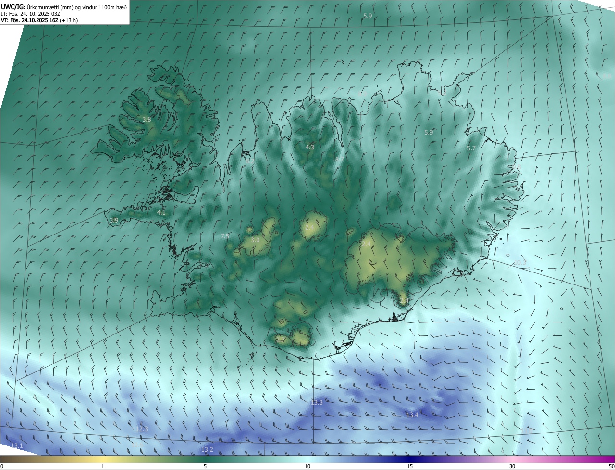The width and height of the screenshot is (615, 470).
Task: Click the '4.1' value label on the map
Action: (161, 212)
